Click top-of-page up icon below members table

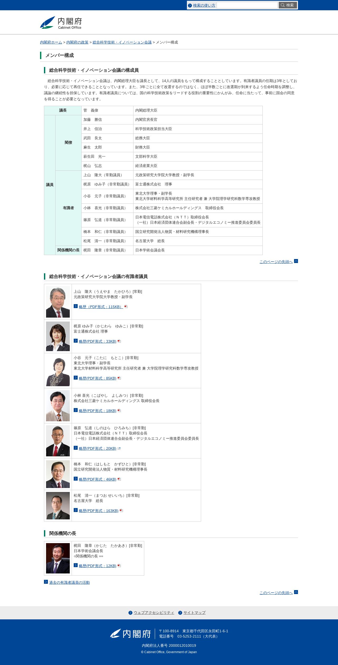click(296, 261)
